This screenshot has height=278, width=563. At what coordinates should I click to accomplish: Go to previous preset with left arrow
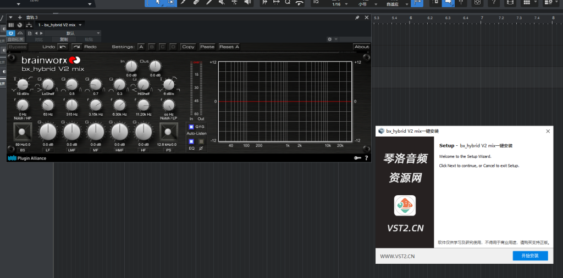tap(36, 33)
